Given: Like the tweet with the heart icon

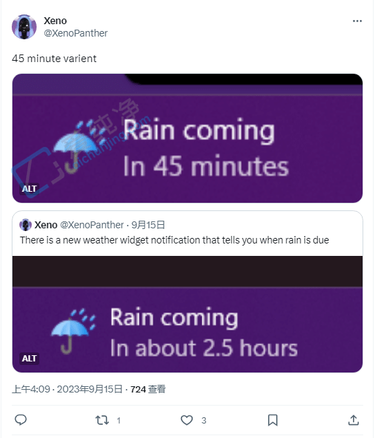Looking at the screenshot, I should (186, 420).
